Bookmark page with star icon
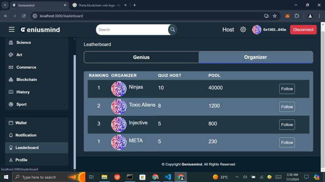Viewport: 325px width, 182px height. coord(275,16)
